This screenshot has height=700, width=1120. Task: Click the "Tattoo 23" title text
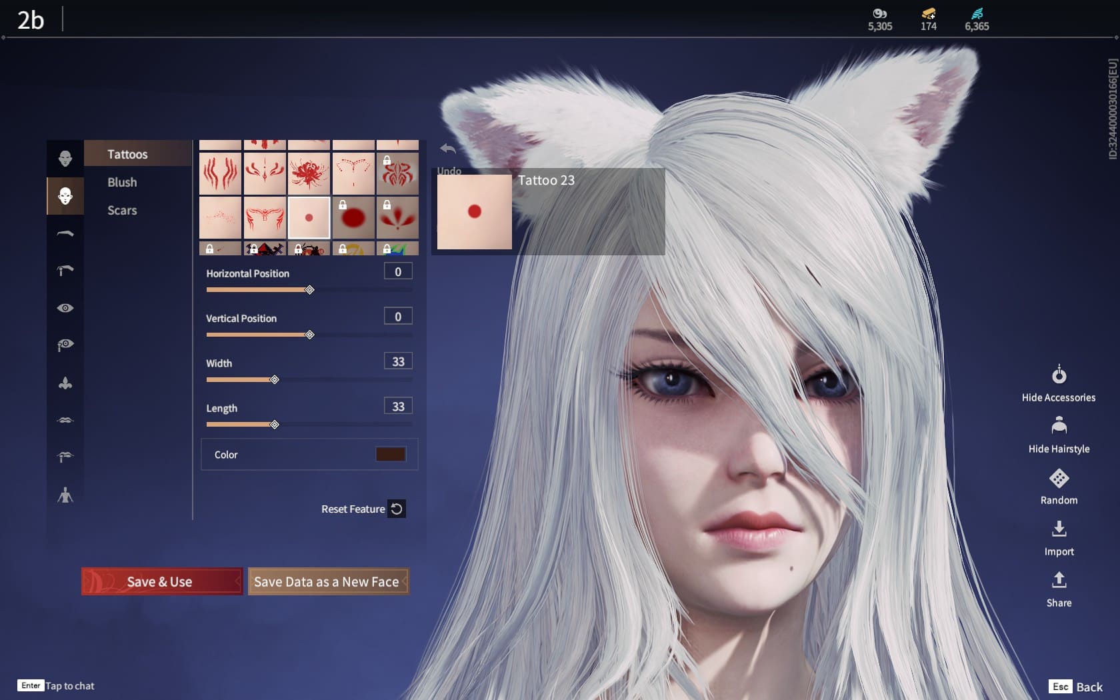pyautogui.click(x=546, y=180)
